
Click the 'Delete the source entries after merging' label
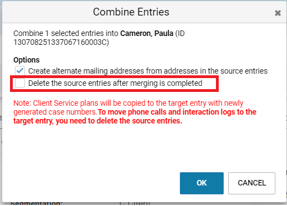(x=115, y=83)
